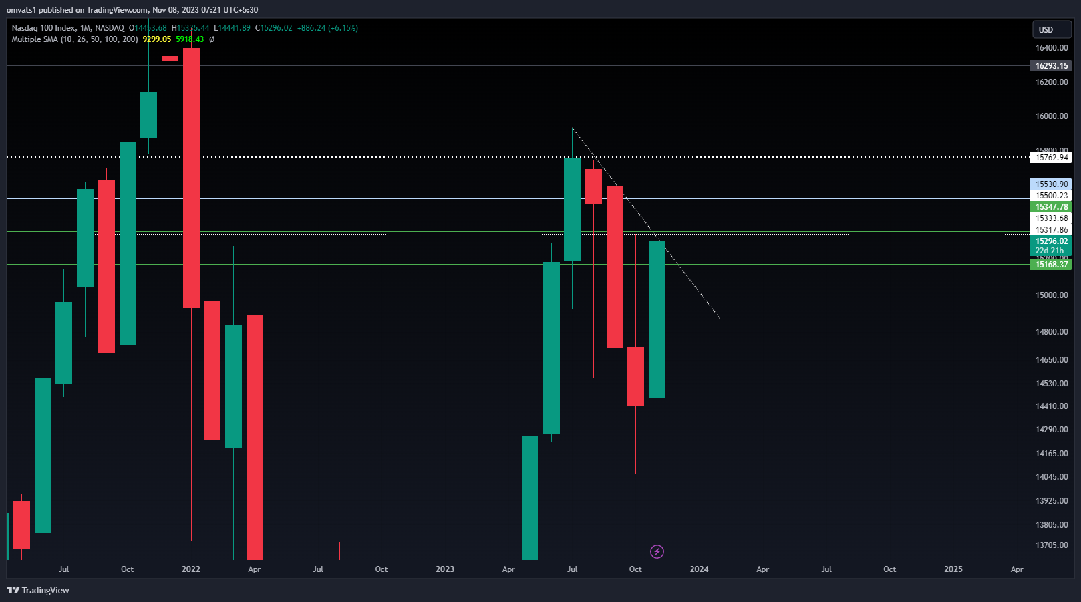Click the 15333.68 price label
Image resolution: width=1081 pixels, height=602 pixels.
[1051, 218]
